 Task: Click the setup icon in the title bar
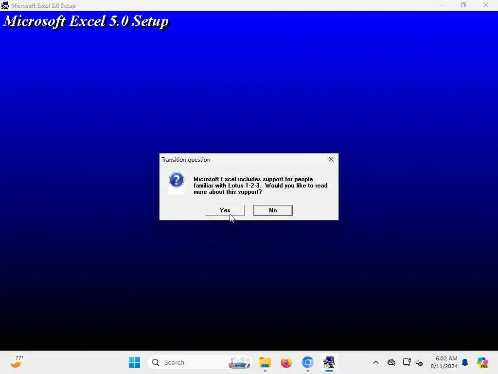click(x=5, y=5)
